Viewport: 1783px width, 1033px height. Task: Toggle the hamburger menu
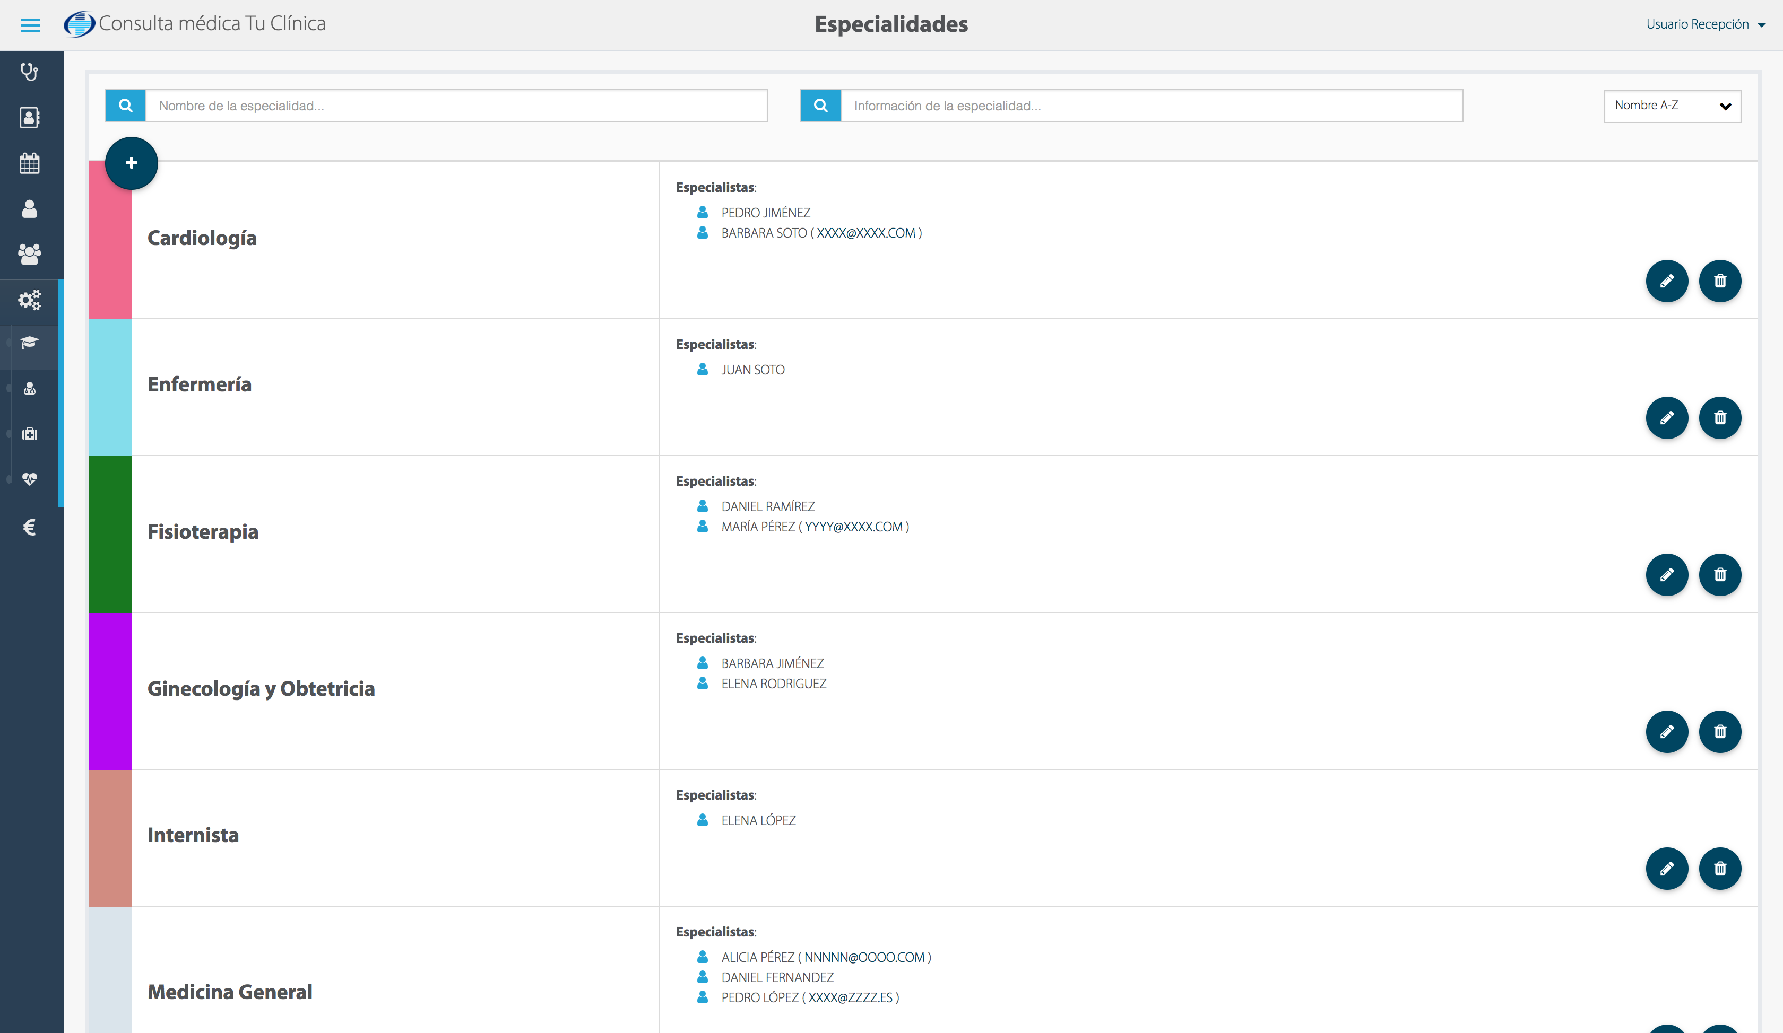click(x=30, y=25)
